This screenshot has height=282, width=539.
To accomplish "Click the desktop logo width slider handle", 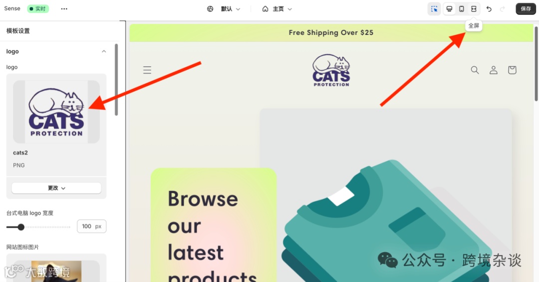I will click(21, 227).
